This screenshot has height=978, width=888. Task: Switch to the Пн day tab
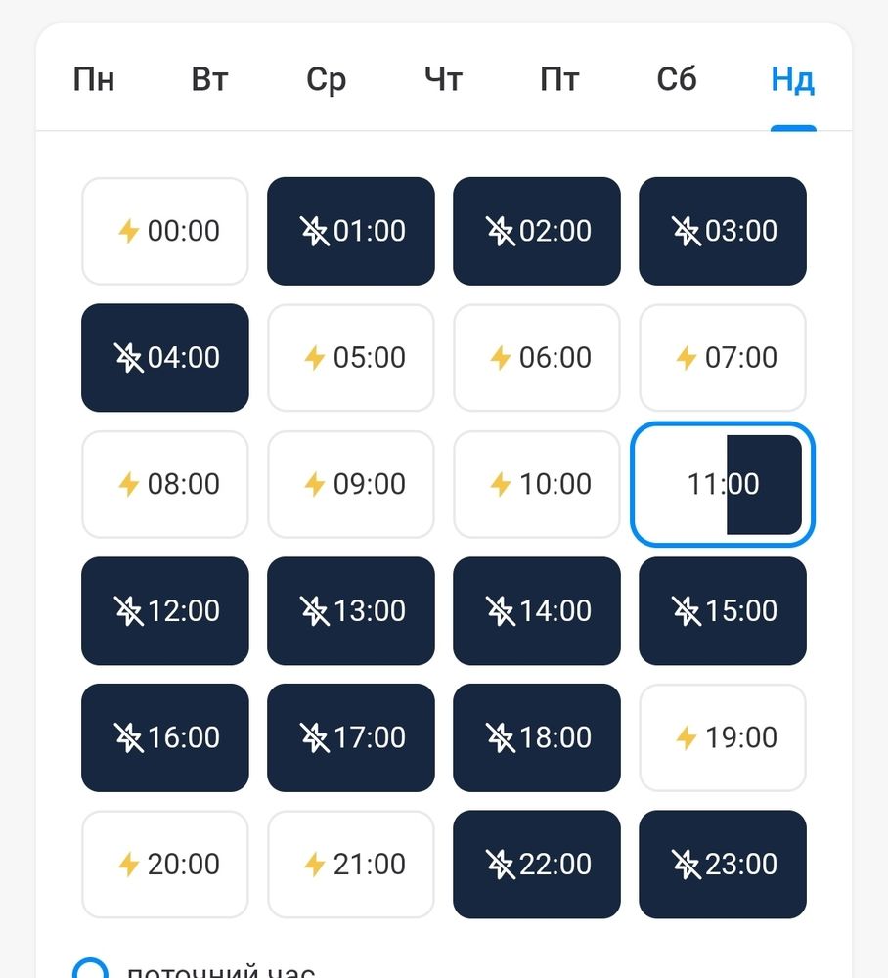(x=94, y=79)
